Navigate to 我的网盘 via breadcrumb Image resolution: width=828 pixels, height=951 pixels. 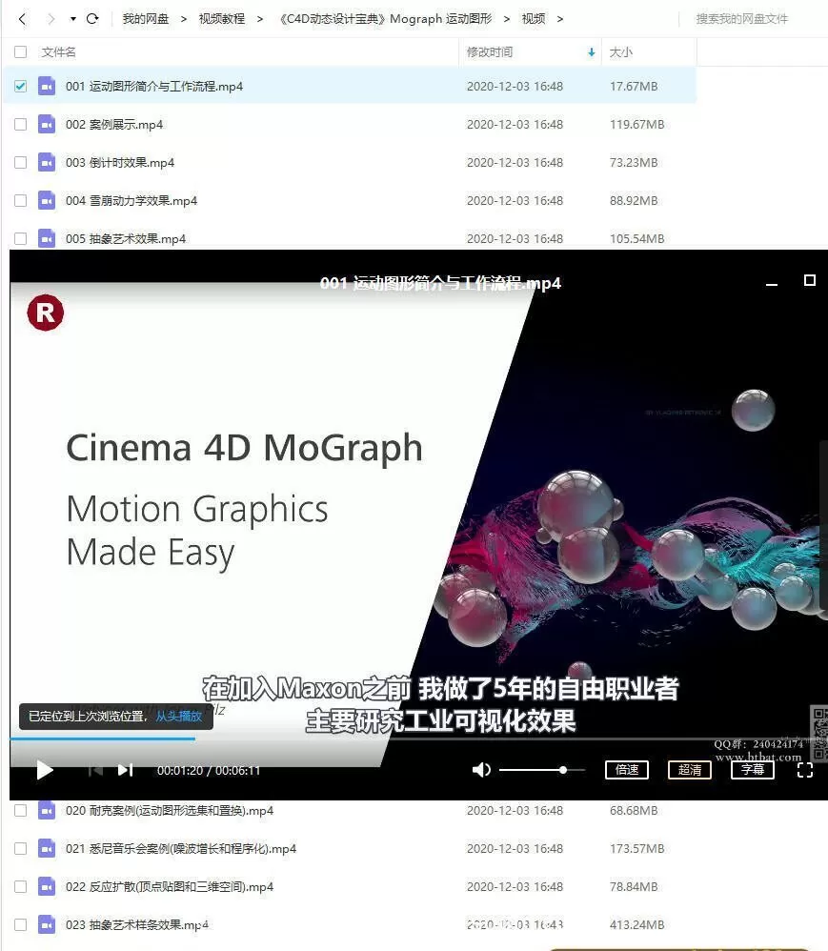[145, 18]
